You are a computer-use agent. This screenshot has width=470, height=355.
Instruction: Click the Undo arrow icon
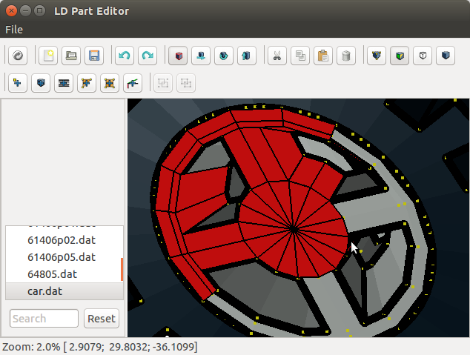(125, 56)
